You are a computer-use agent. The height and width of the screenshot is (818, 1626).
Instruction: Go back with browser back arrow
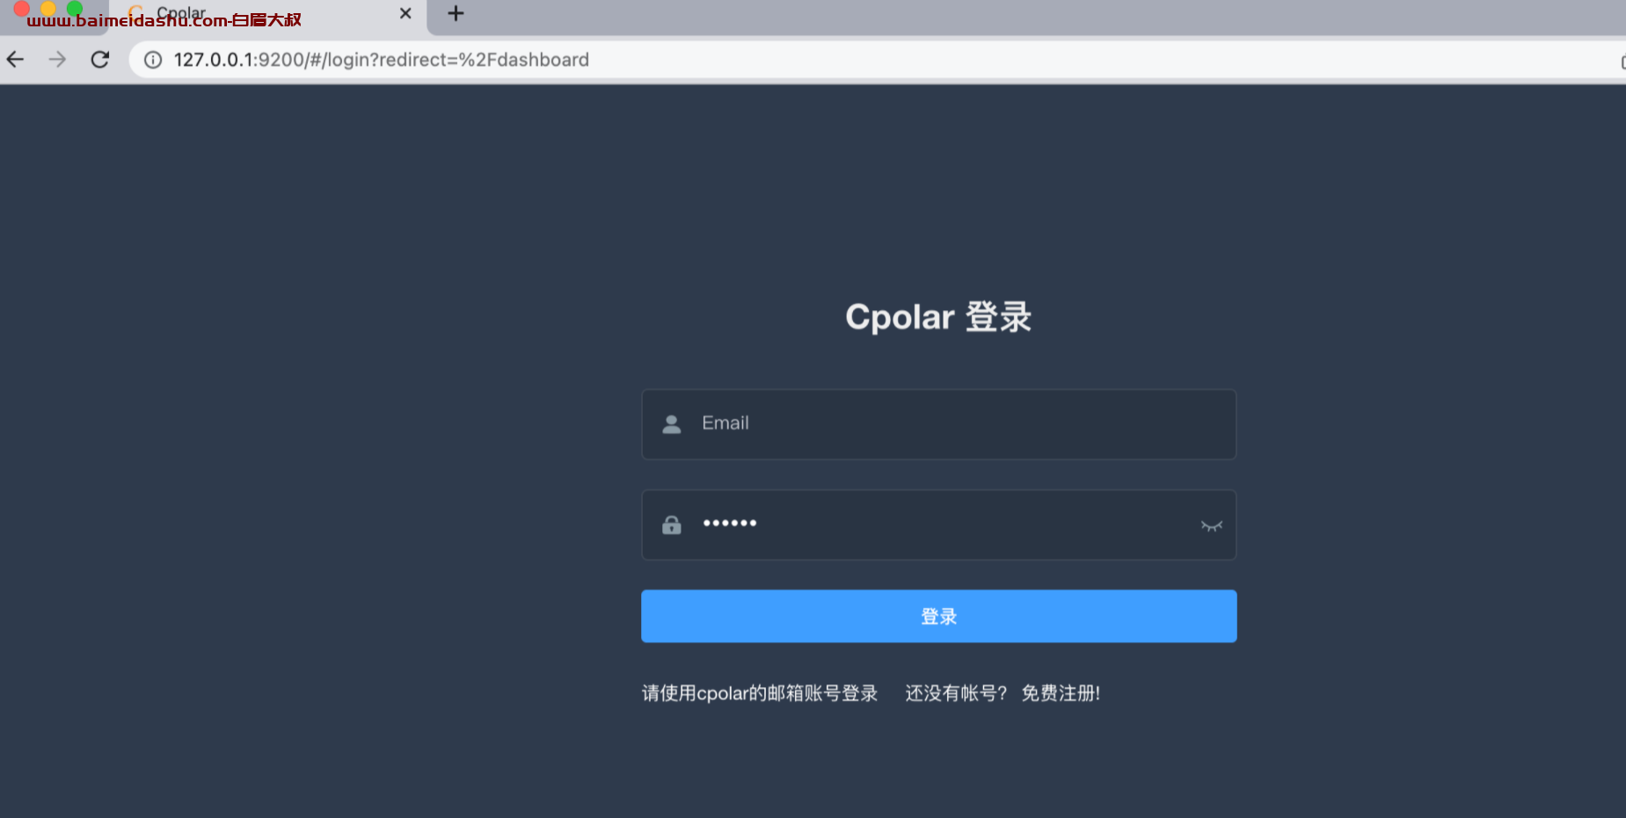16,59
